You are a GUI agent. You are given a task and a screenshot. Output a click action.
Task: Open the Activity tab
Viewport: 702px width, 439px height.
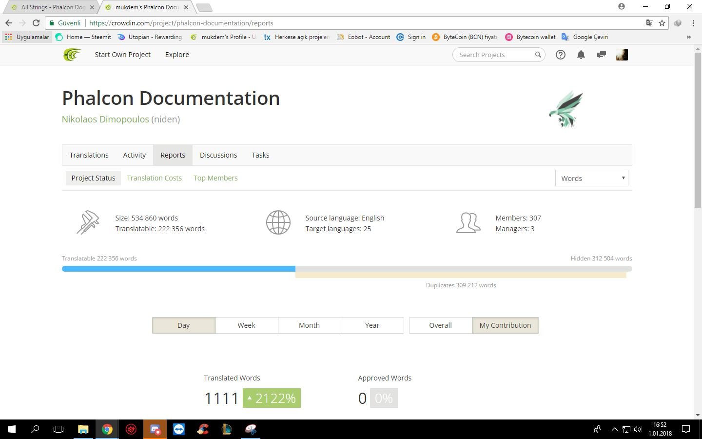pyautogui.click(x=134, y=155)
